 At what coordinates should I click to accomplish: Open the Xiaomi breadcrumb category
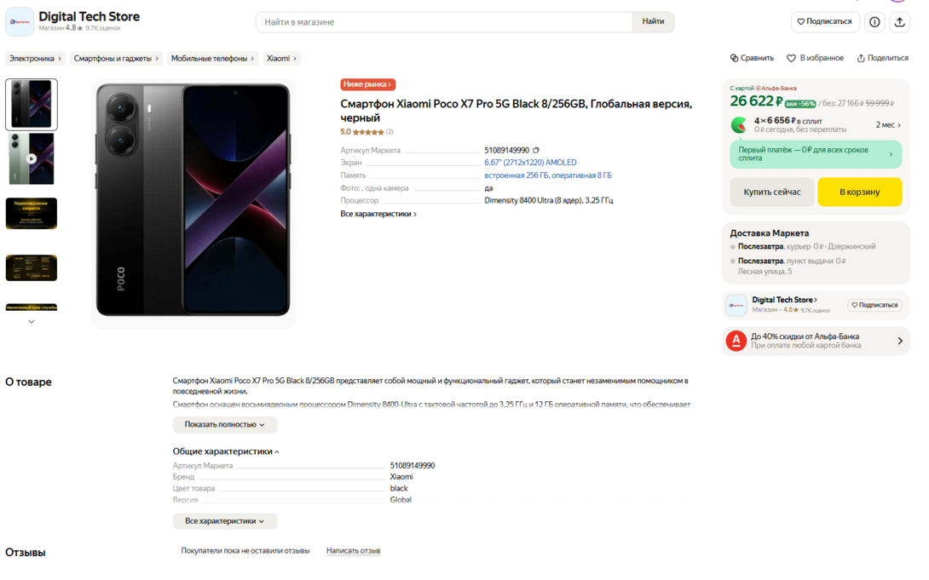coord(282,59)
